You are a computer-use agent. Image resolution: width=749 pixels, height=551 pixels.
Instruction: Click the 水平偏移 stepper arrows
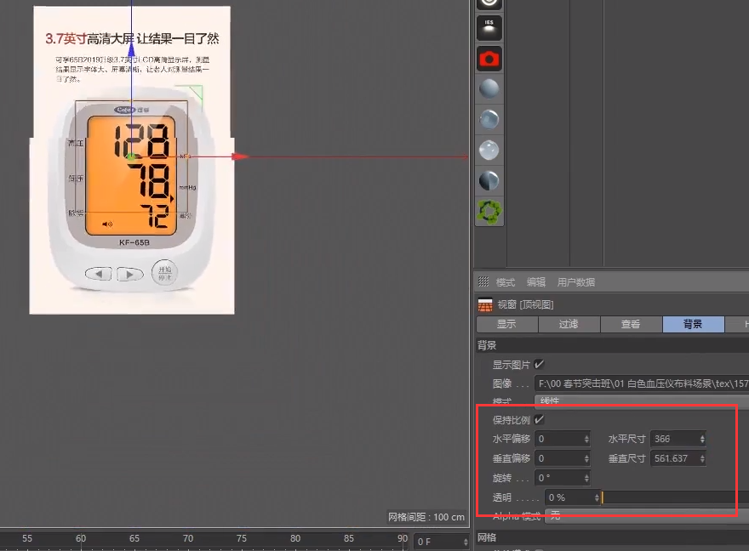[586, 439]
